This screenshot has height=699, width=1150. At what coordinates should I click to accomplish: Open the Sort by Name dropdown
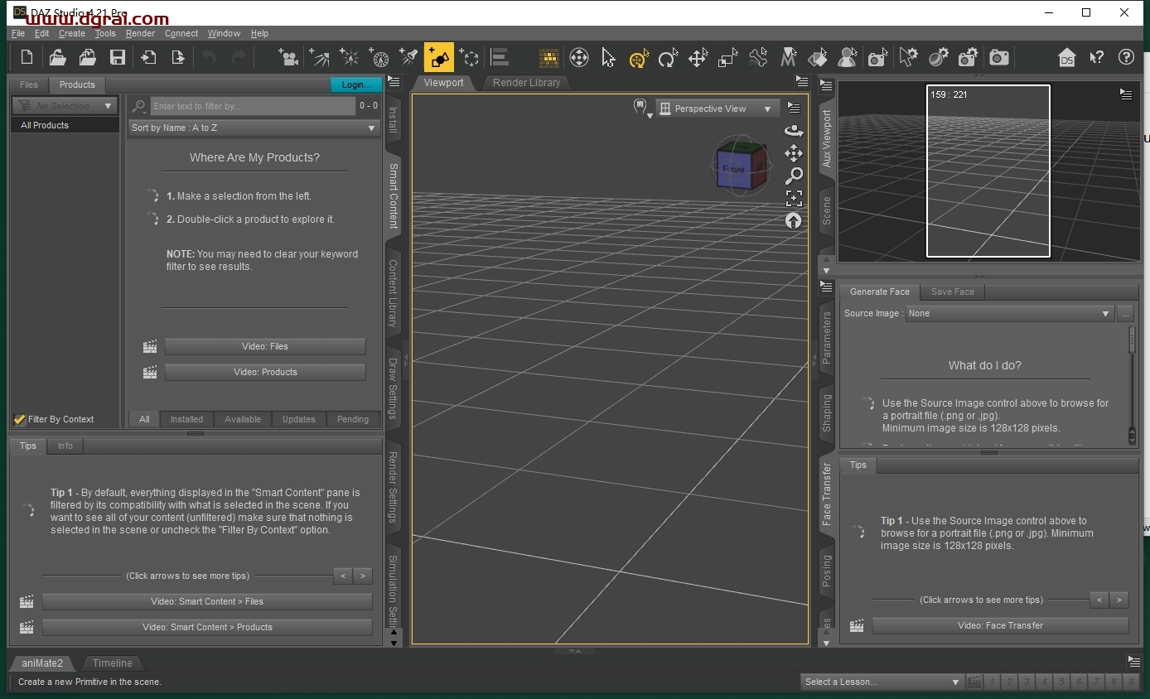pyautogui.click(x=254, y=128)
